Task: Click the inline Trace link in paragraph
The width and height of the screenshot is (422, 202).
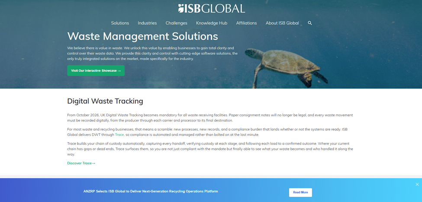Action: coord(119,135)
